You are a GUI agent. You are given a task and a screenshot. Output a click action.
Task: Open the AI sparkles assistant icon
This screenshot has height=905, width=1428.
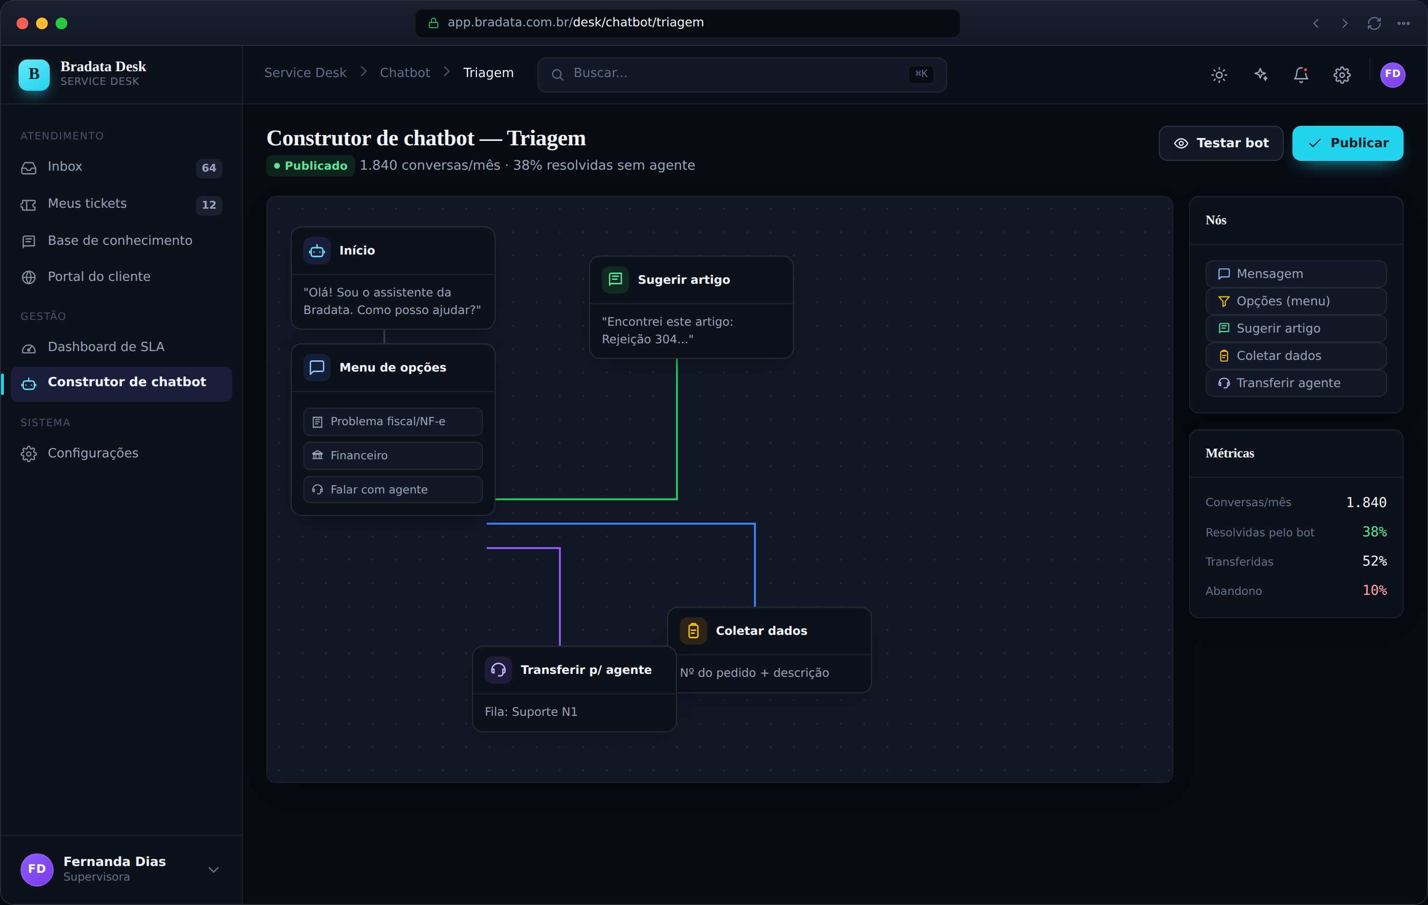point(1260,75)
